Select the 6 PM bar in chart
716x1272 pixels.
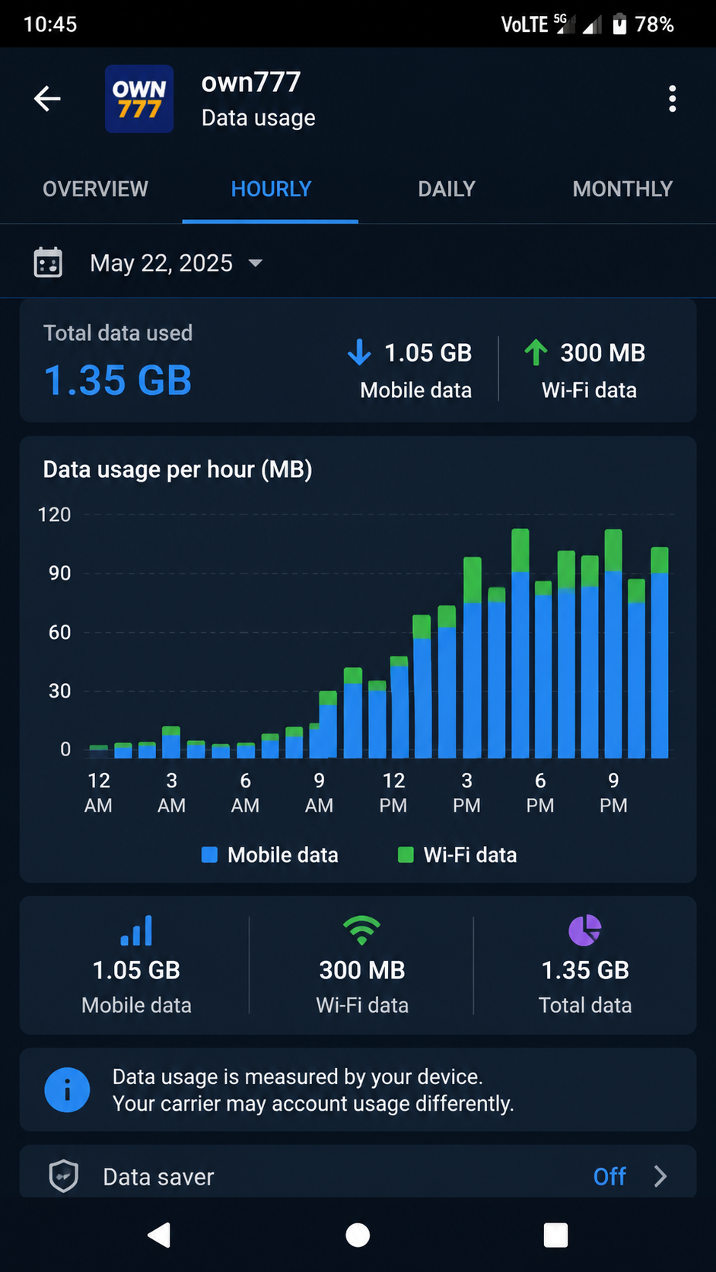coord(543,669)
